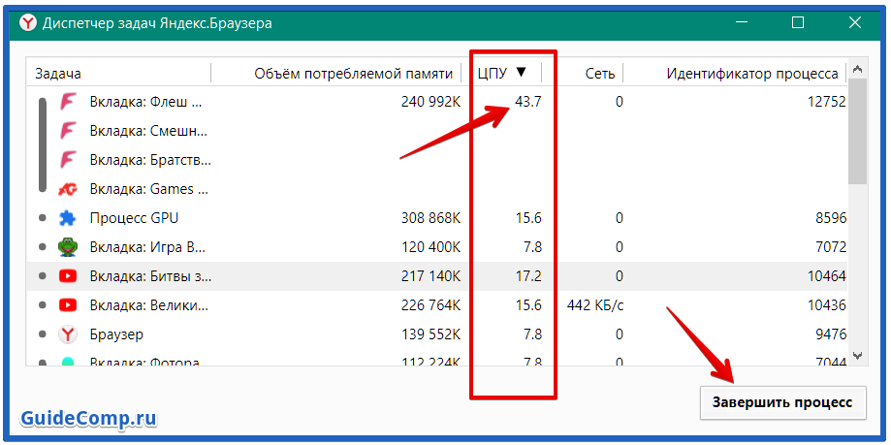
Task: Click the Yandex logo icon in title bar
Action: [27, 23]
